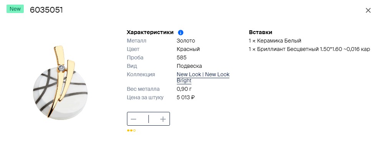Open the New Look Bright collection link
The image size is (374, 141).
[203, 77]
